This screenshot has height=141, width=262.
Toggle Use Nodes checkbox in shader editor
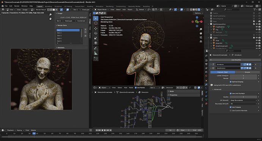pos(136,88)
